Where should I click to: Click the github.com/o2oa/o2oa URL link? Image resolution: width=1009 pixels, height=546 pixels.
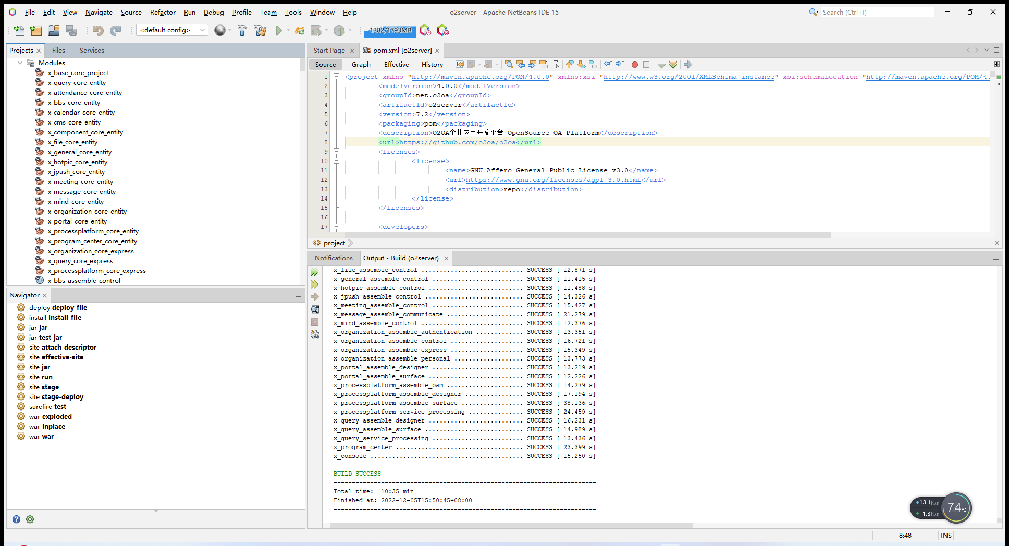pos(457,142)
